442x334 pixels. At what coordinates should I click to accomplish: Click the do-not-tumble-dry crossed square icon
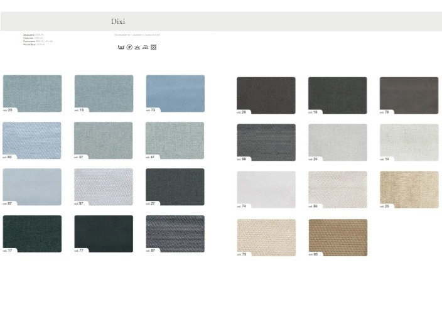(153, 47)
